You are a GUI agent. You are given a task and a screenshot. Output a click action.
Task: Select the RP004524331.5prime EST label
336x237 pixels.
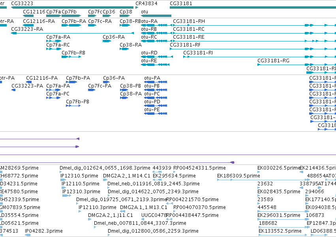[199, 168]
